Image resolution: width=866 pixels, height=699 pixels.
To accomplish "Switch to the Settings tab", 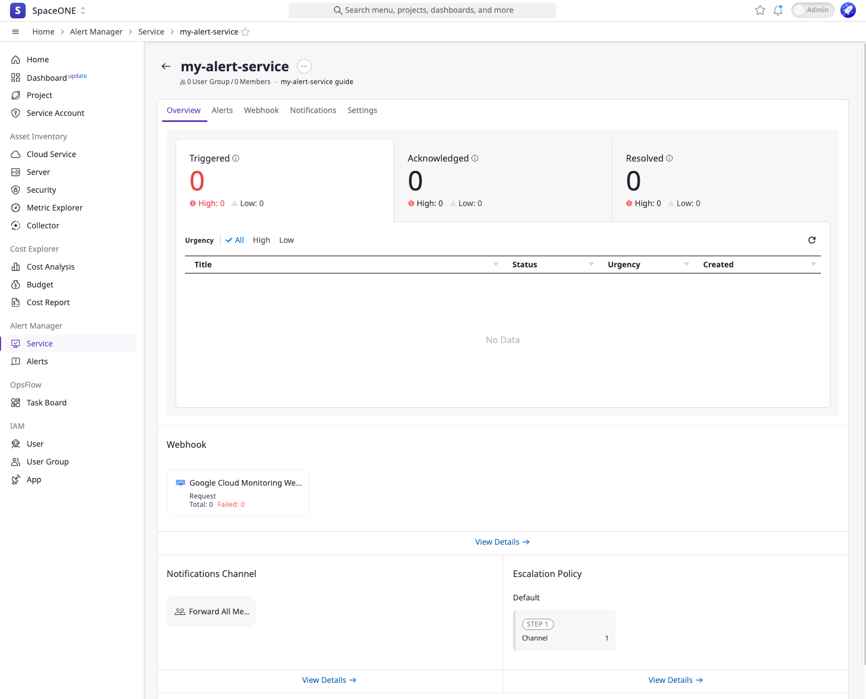I will tap(362, 110).
